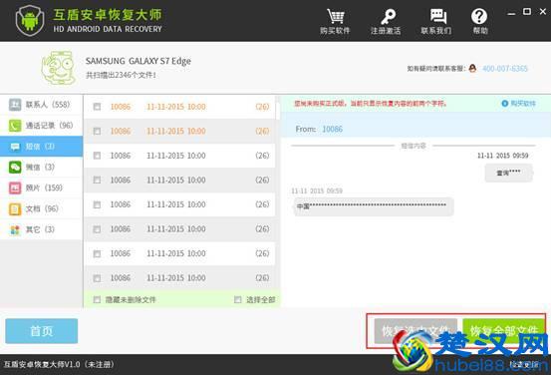The width and height of the screenshot is (551, 375).
Task: Toggle the 隐藏未删除文件 checkbox
Action: point(97,300)
